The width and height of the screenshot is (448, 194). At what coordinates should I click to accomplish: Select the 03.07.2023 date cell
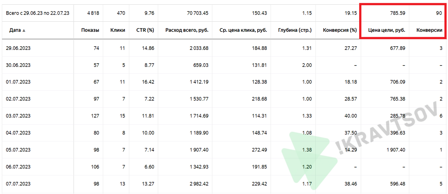pyautogui.click(x=18, y=116)
